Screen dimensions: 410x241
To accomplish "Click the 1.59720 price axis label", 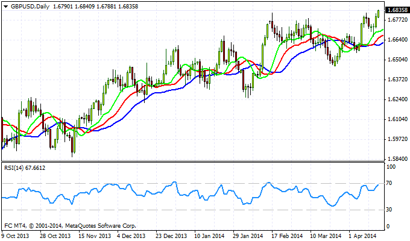I will [x=398, y=139].
